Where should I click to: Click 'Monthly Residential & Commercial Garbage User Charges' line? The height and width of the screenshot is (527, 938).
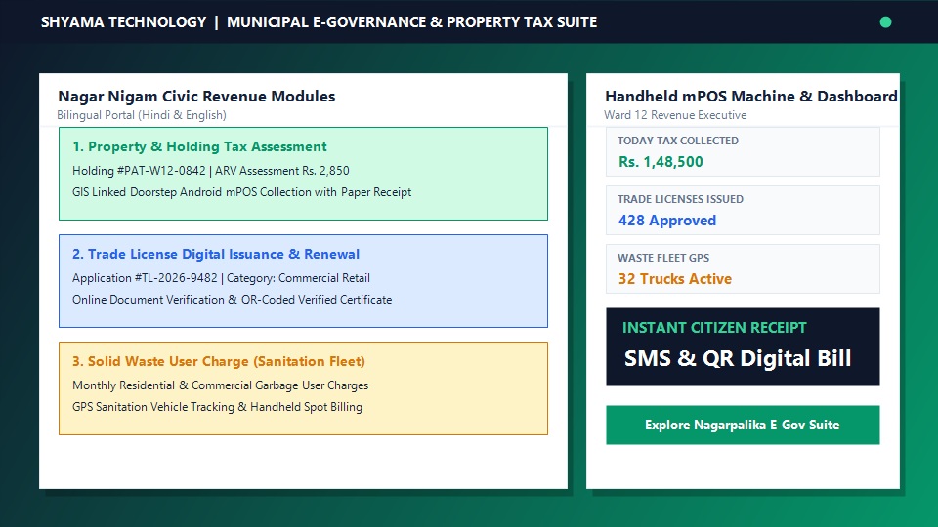tap(220, 386)
